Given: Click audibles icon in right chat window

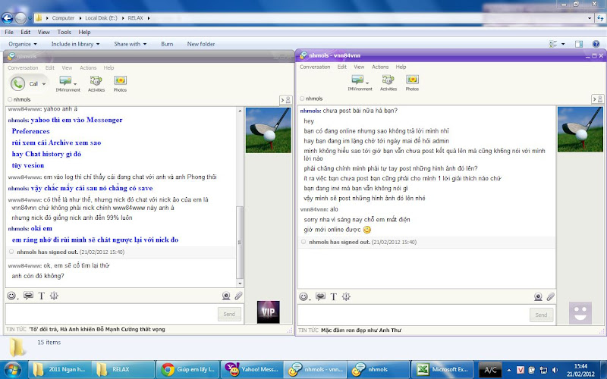Looking at the screenshot, I should (320, 296).
